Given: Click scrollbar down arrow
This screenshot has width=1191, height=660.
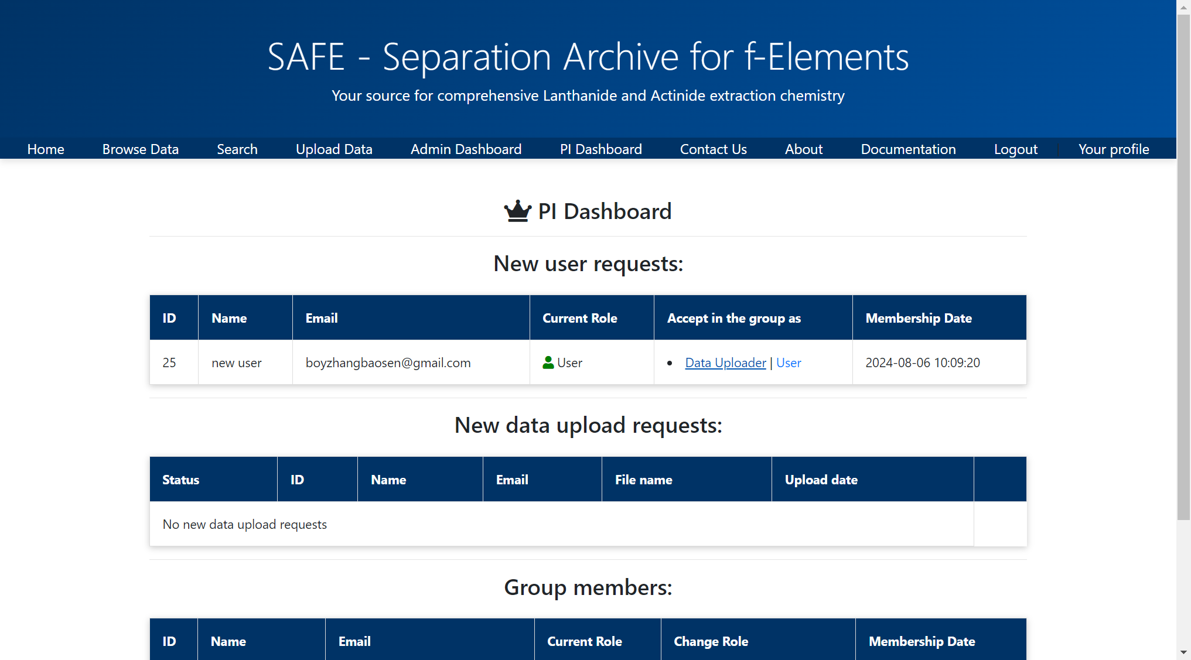Looking at the screenshot, I should tap(1183, 652).
